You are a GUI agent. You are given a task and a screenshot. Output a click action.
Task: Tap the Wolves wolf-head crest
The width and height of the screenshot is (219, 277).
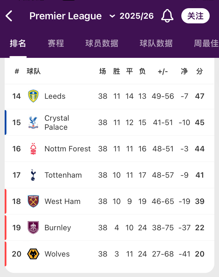pyautogui.click(x=33, y=254)
